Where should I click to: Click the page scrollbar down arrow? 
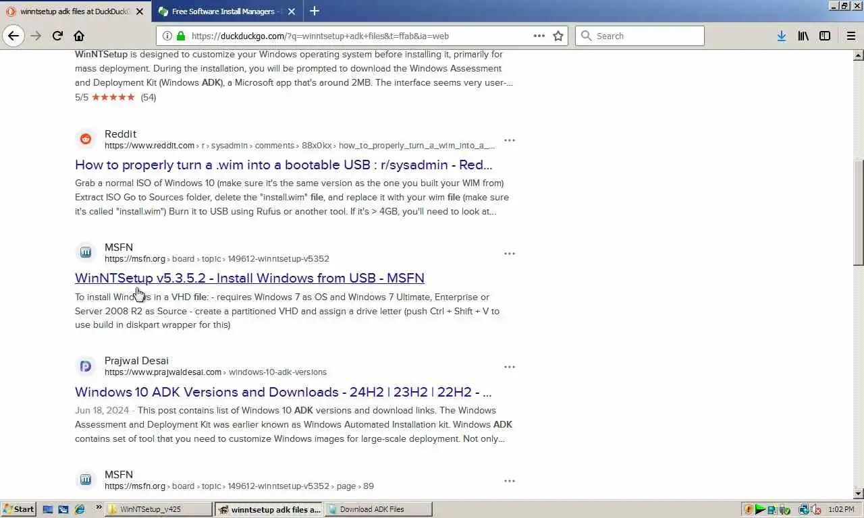coord(859,494)
